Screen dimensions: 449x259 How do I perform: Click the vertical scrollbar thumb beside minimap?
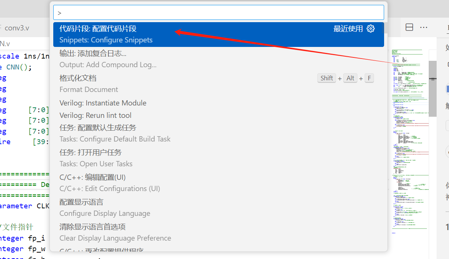coord(432,89)
